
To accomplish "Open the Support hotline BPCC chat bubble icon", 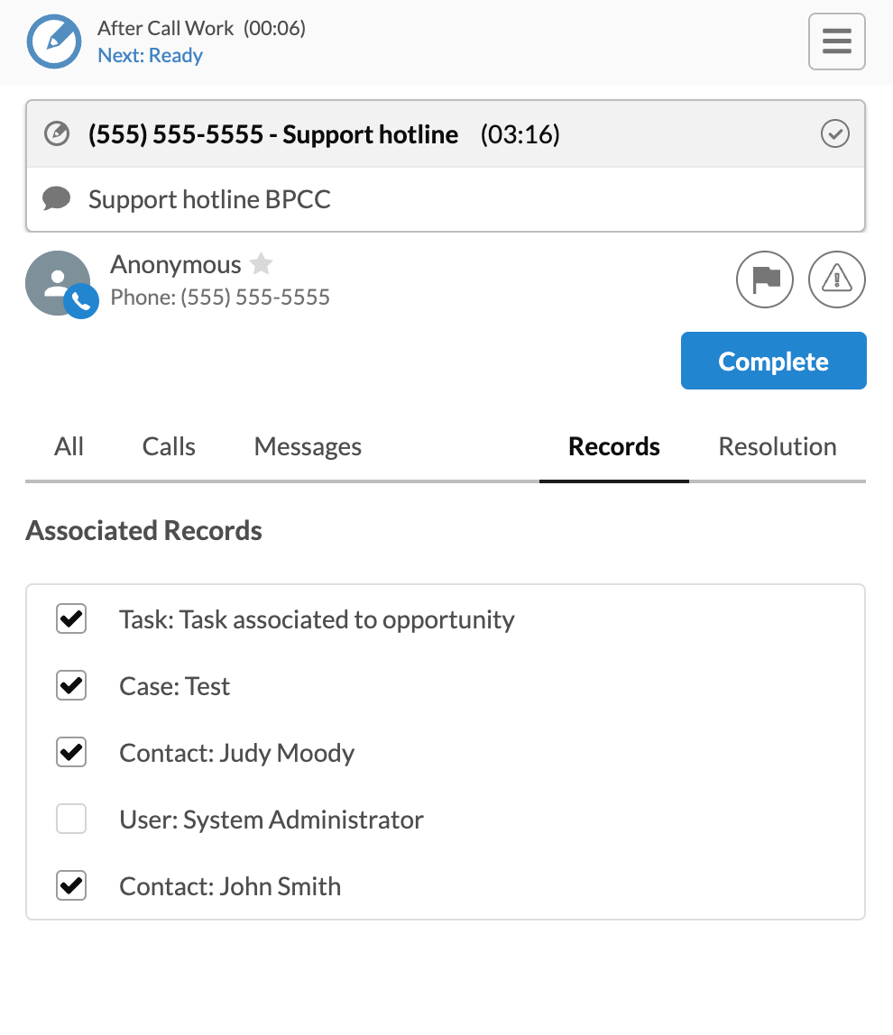I will (x=57, y=198).
